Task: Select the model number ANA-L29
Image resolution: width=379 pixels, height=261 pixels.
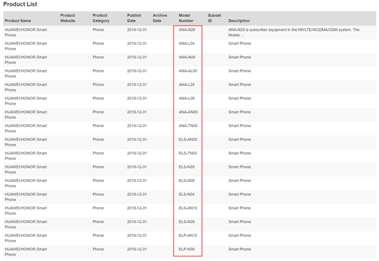Action: [186, 85]
